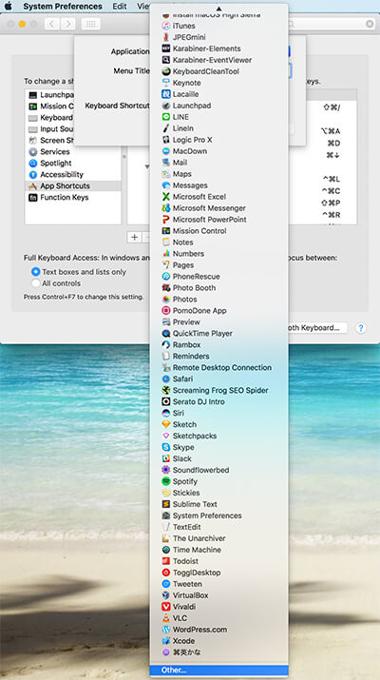Screen dimensions: 380x680
Task: Select Spotlight in shortcuts sidebar
Action: click(73, 163)
